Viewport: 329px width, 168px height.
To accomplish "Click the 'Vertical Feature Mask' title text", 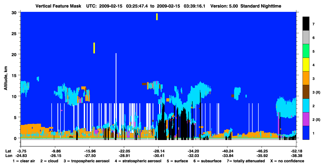I will (x=58, y=6).
